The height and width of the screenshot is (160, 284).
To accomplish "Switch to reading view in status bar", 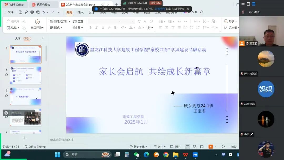I will click(202, 147).
